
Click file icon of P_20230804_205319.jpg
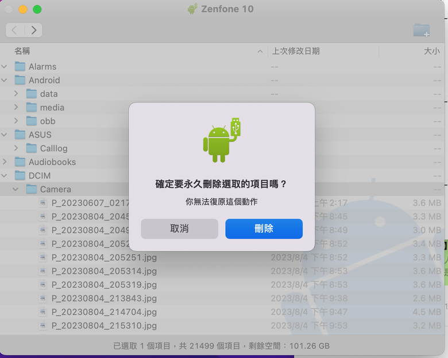coord(43,285)
